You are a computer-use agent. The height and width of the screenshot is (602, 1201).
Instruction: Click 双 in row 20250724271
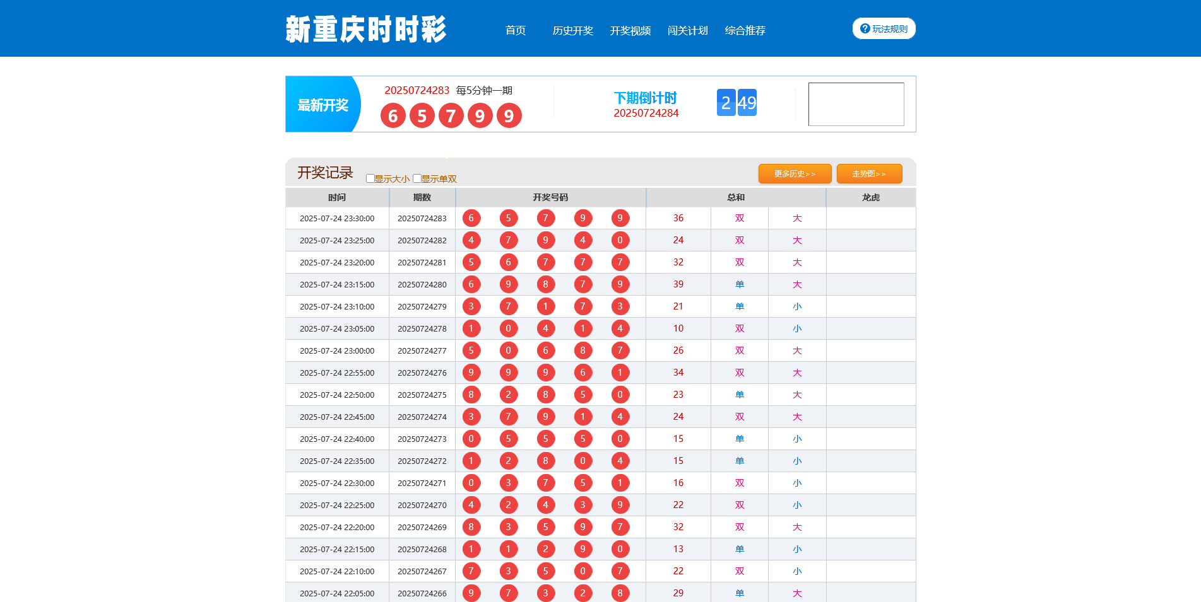click(740, 483)
